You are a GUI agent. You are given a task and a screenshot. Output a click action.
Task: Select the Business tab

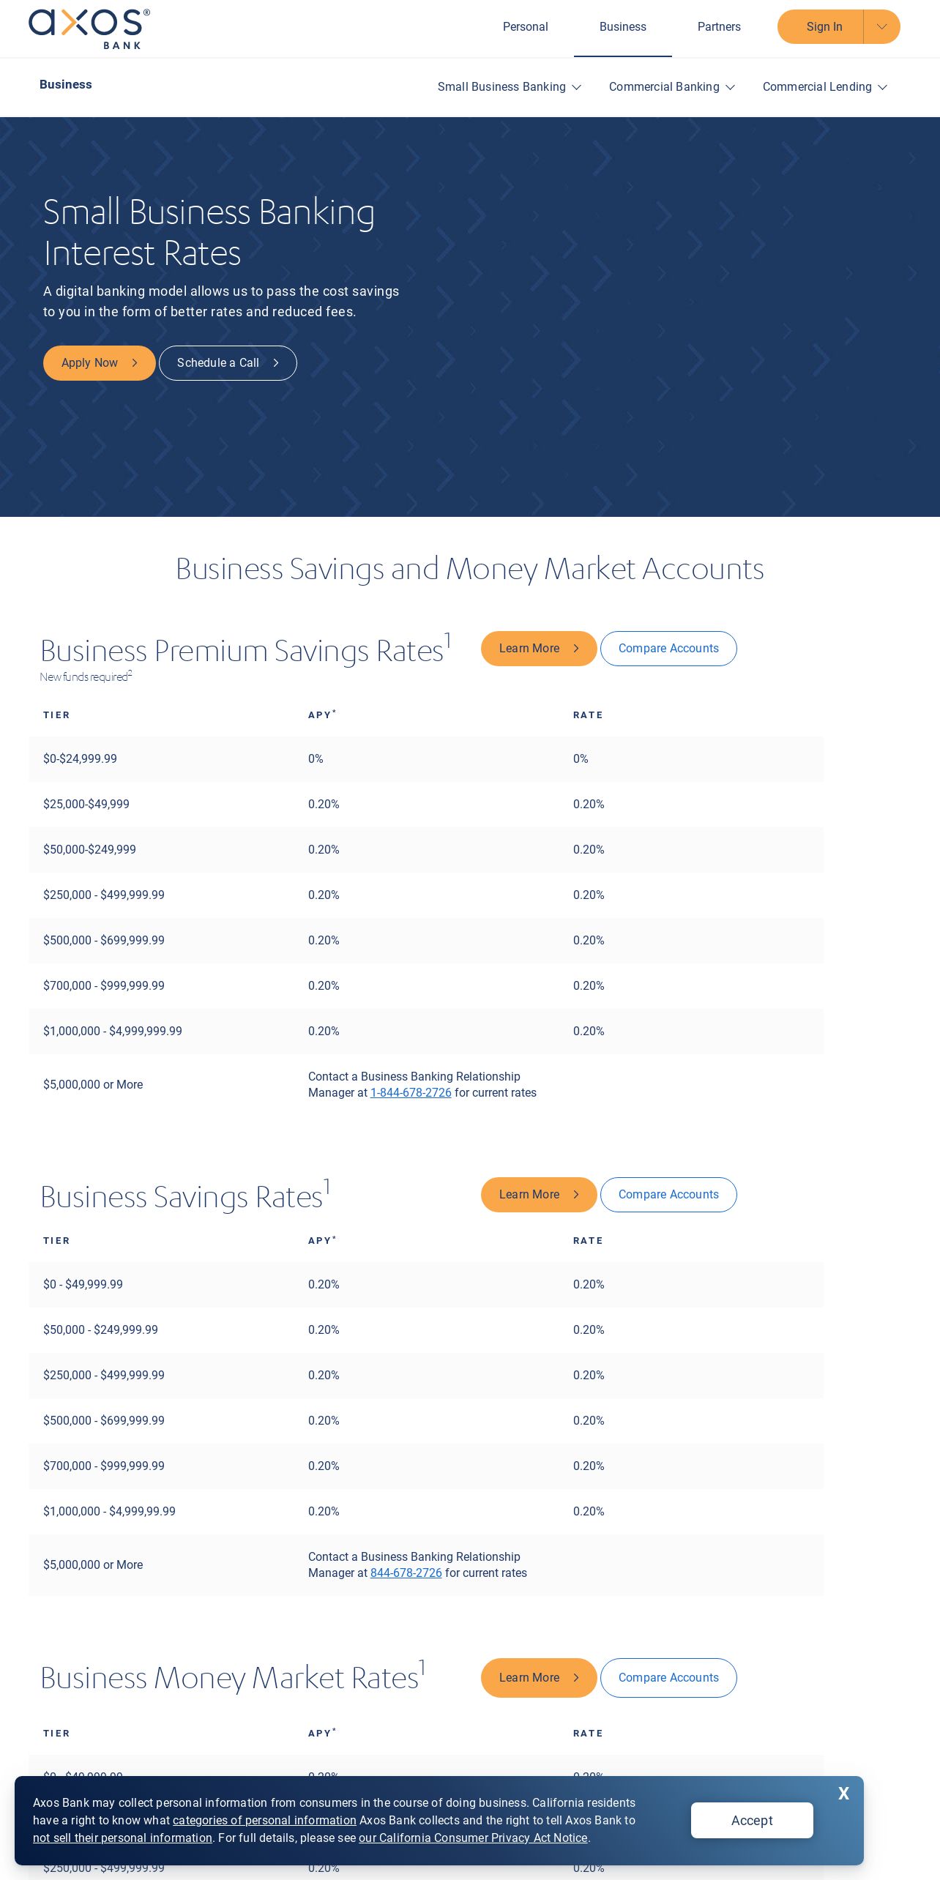(x=623, y=26)
